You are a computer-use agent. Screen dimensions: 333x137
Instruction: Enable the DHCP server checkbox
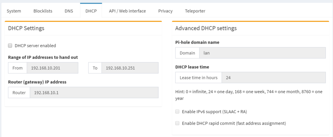click(x=10, y=46)
